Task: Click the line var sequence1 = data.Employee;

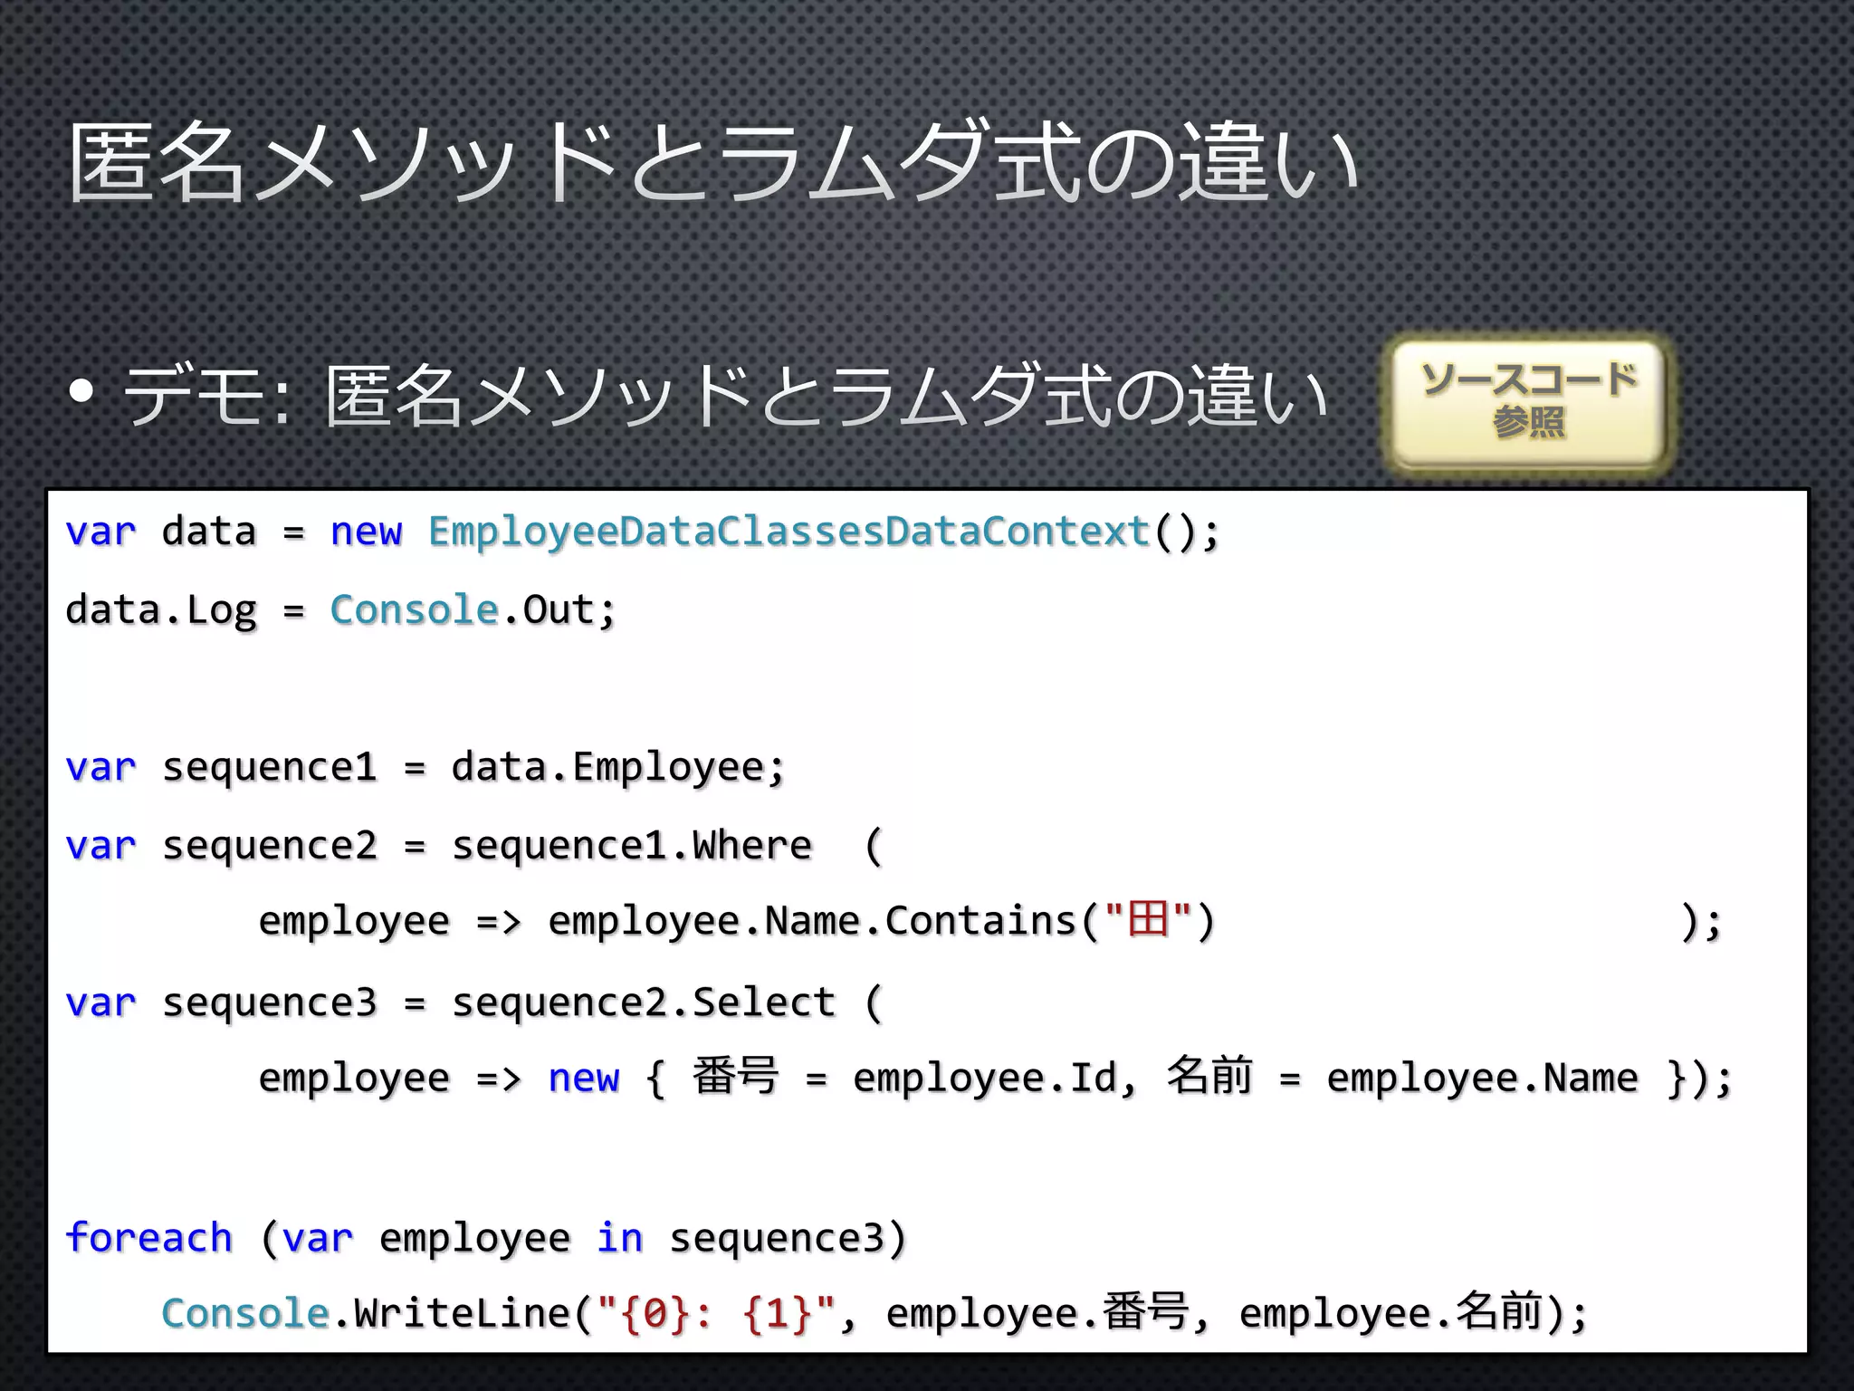Action: (425, 768)
